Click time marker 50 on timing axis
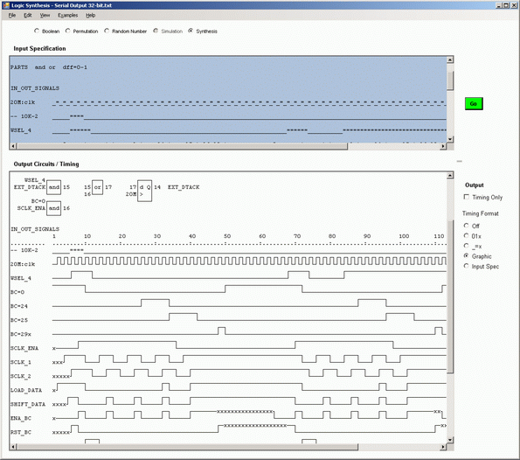 click(227, 236)
